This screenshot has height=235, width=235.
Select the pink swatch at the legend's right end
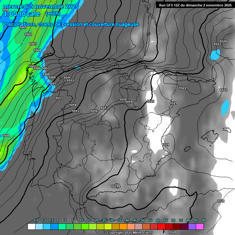[x=200, y=227]
